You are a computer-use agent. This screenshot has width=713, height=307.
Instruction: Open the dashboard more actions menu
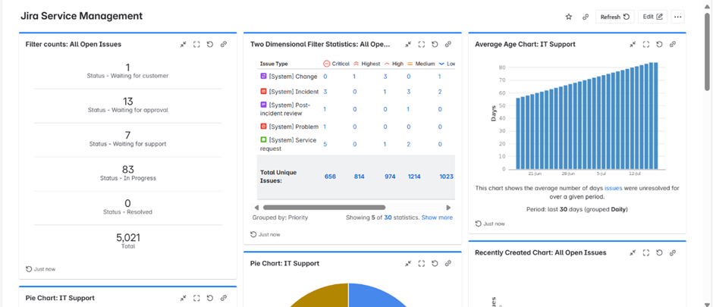(x=677, y=17)
